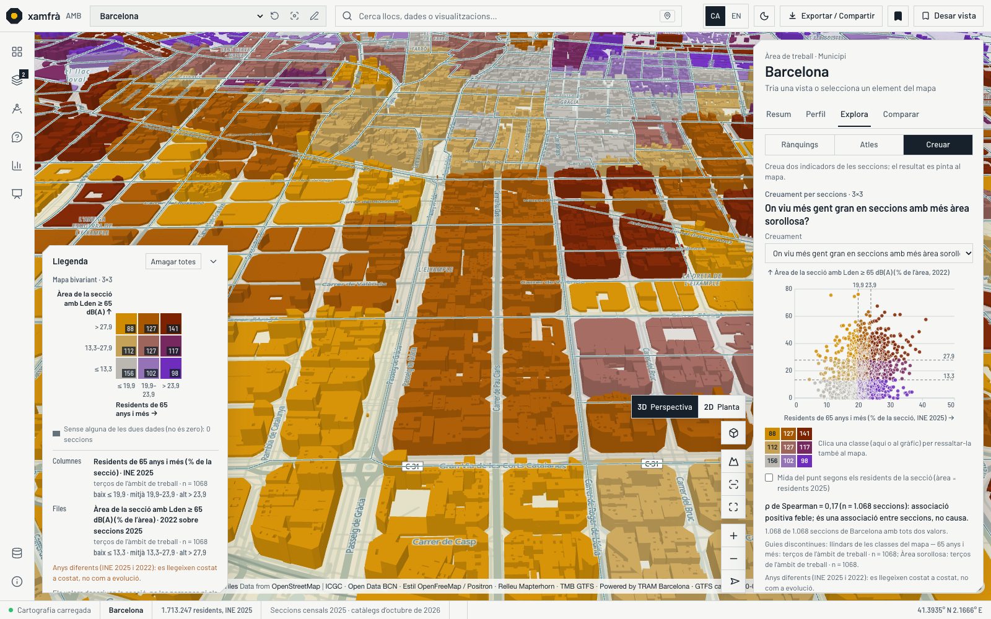Open the presentation screen icon in sidebar
This screenshot has height=619, width=991.
tap(17, 194)
